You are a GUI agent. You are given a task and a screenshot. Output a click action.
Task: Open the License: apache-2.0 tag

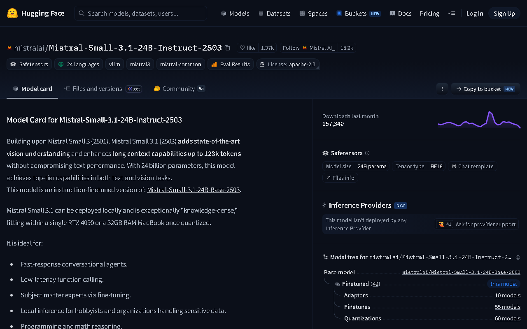coord(288,64)
